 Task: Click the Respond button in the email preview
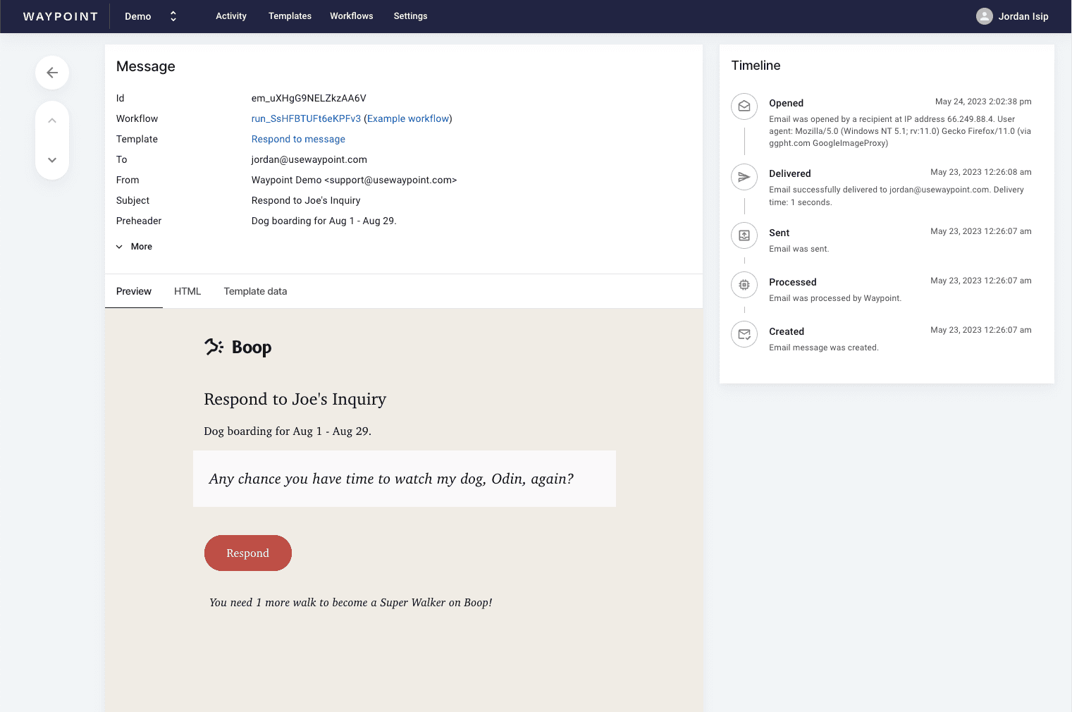247,553
